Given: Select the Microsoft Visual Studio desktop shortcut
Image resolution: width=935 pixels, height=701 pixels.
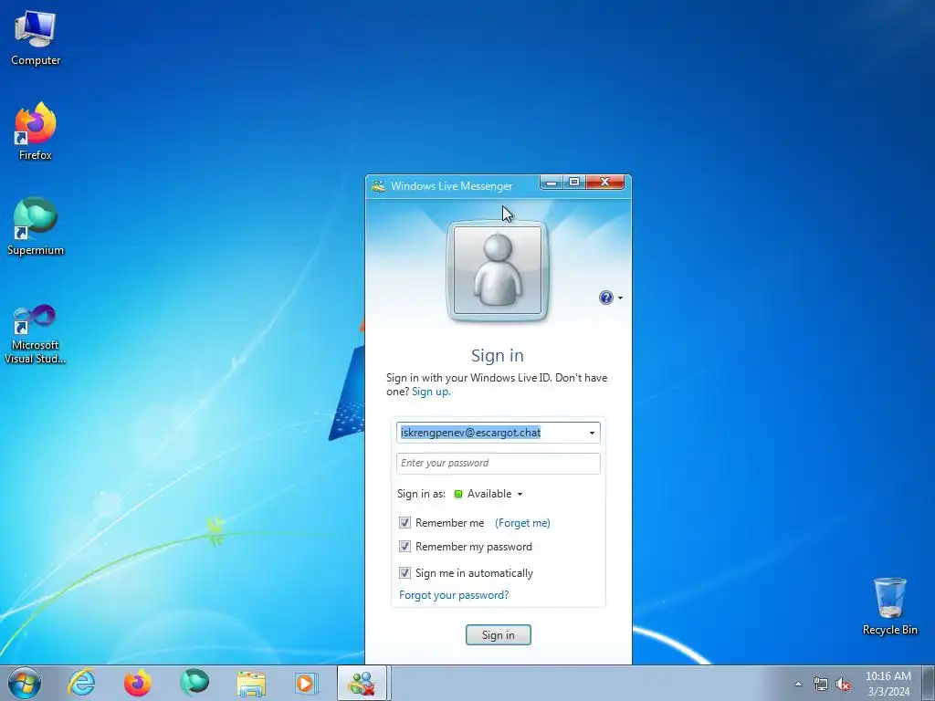Looking at the screenshot, I should click(x=36, y=334).
